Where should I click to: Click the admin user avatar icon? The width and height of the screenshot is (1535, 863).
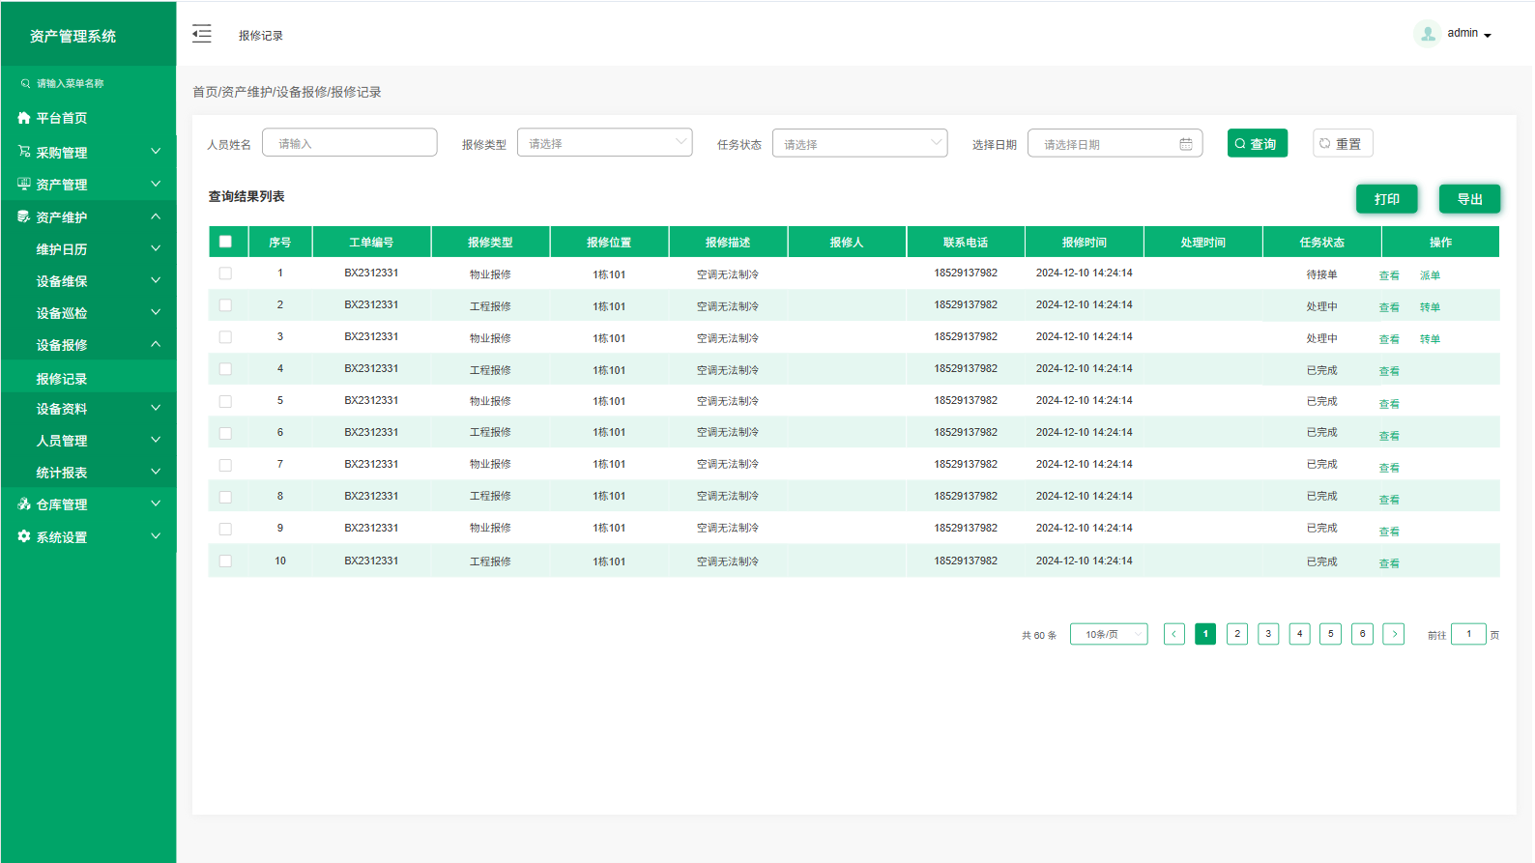[x=1427, y=34]
